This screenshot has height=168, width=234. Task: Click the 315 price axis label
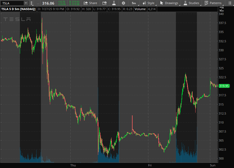(221, 104)
